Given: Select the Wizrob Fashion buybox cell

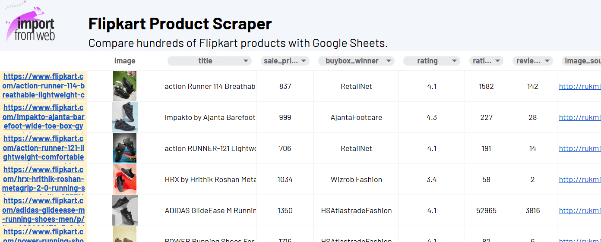Looking at the screenshot, I should (x=356, y=179).
